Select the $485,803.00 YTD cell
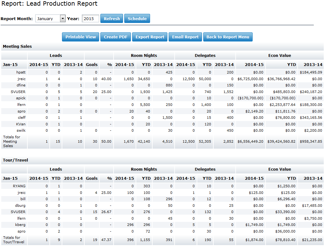This screenshot has height=247, width=325. (284, 92)
